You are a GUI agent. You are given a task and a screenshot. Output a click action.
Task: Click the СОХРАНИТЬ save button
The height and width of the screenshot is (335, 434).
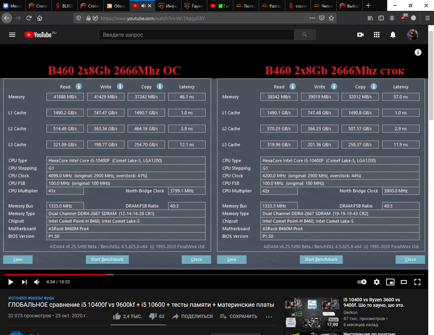[238, 316]
